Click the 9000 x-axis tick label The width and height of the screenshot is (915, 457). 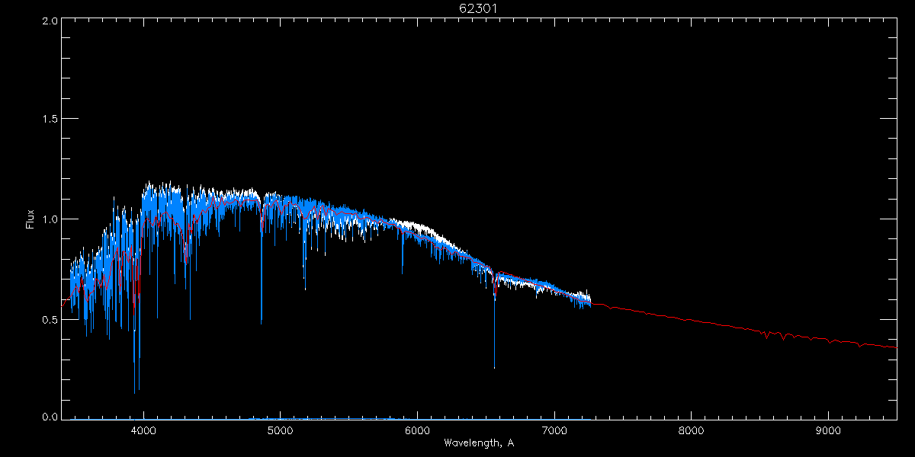click(x=828, y=430)
